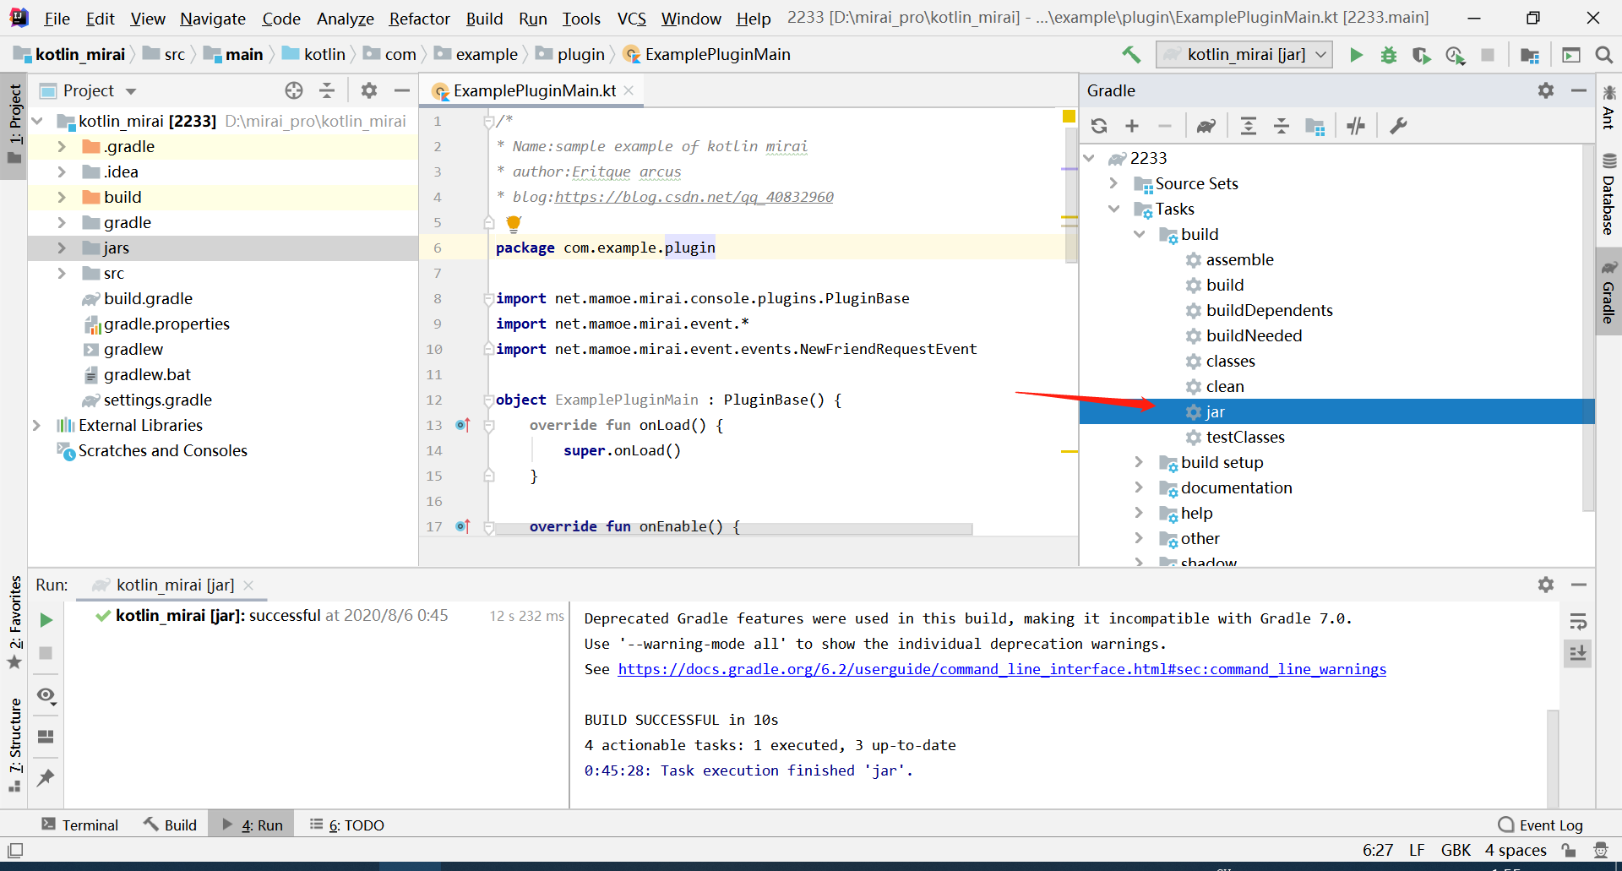Toggle the Database side tool window
The height and width of the screenshot is (871, 1622).
(x=1608, y=193)
